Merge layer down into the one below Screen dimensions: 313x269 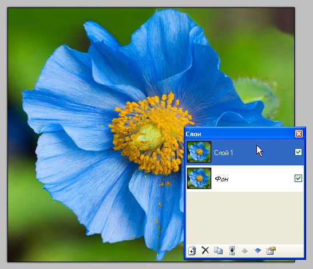[232, 251]
